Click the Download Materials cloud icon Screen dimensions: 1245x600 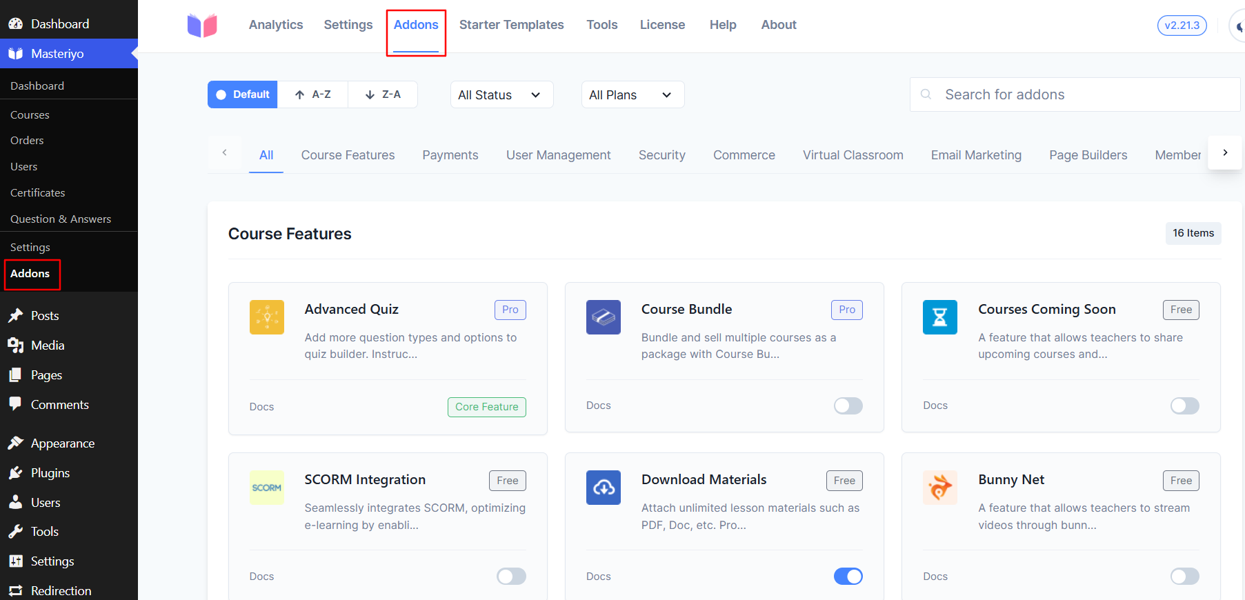tap(604, 488)
